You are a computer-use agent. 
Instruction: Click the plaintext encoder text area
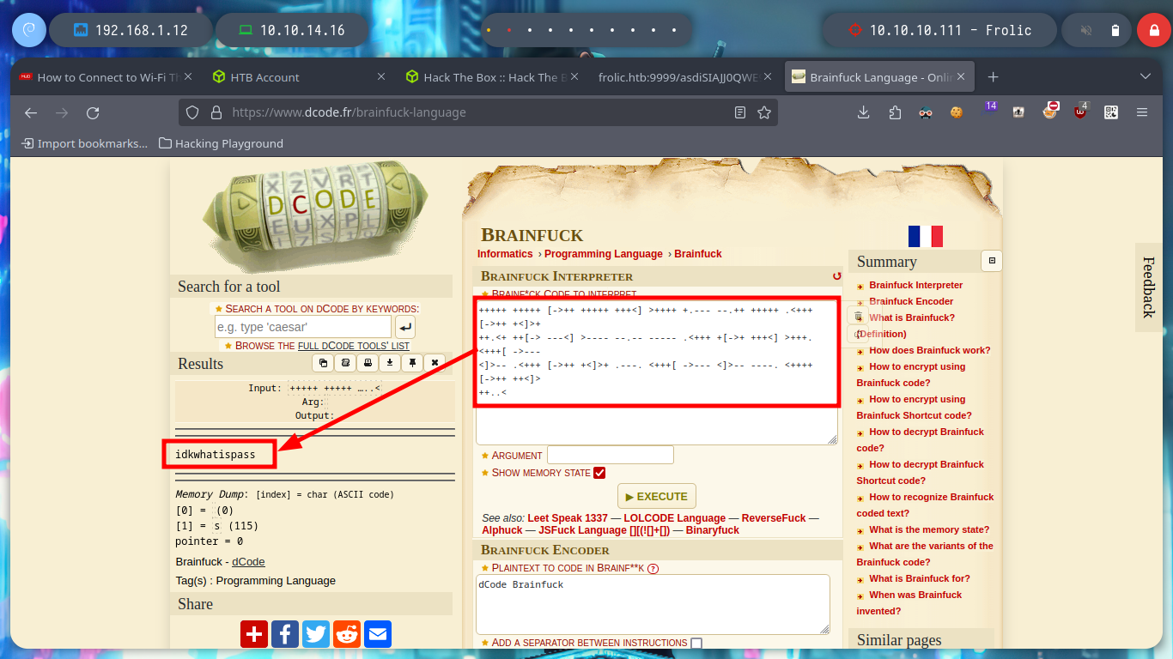[653, 604]
